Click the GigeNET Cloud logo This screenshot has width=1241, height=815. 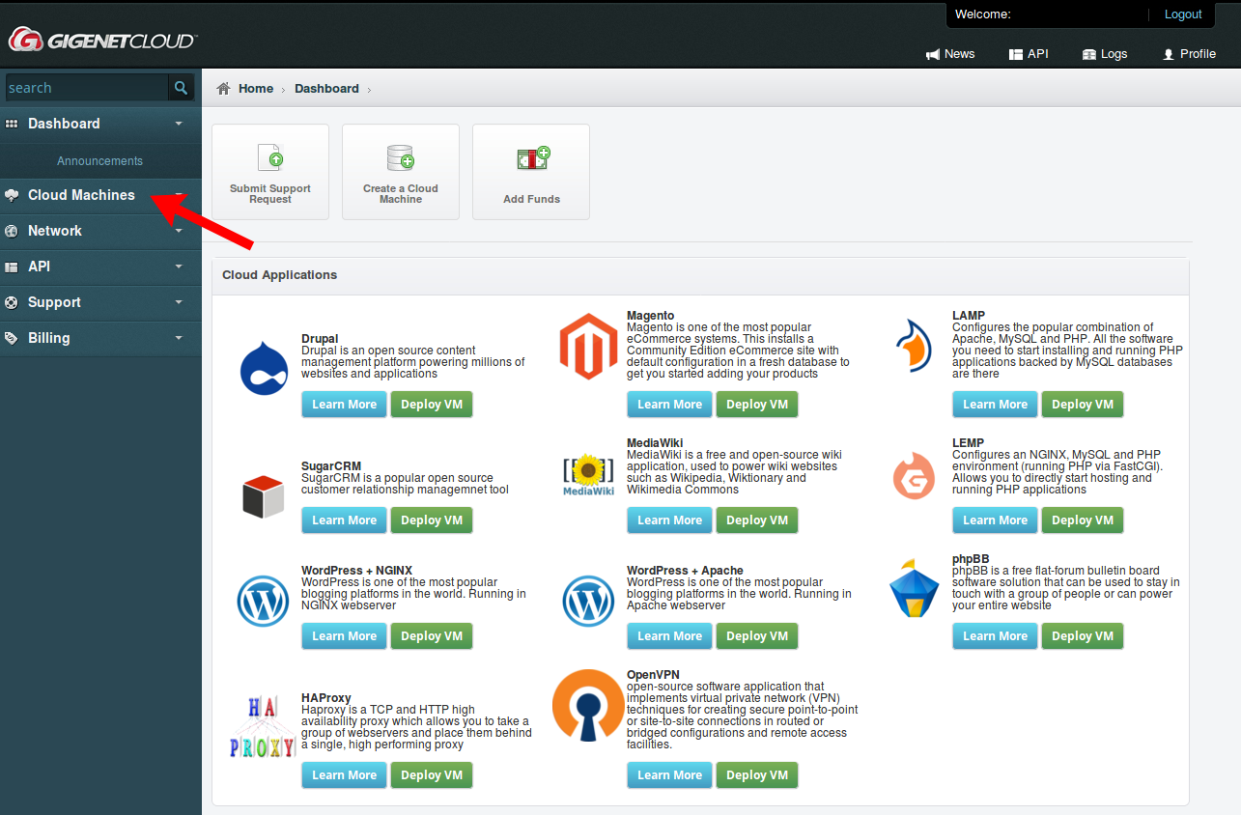pos(102,40)
